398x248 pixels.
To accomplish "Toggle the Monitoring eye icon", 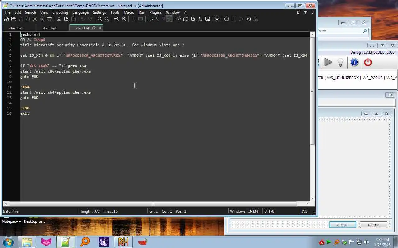I will (217, 19).
